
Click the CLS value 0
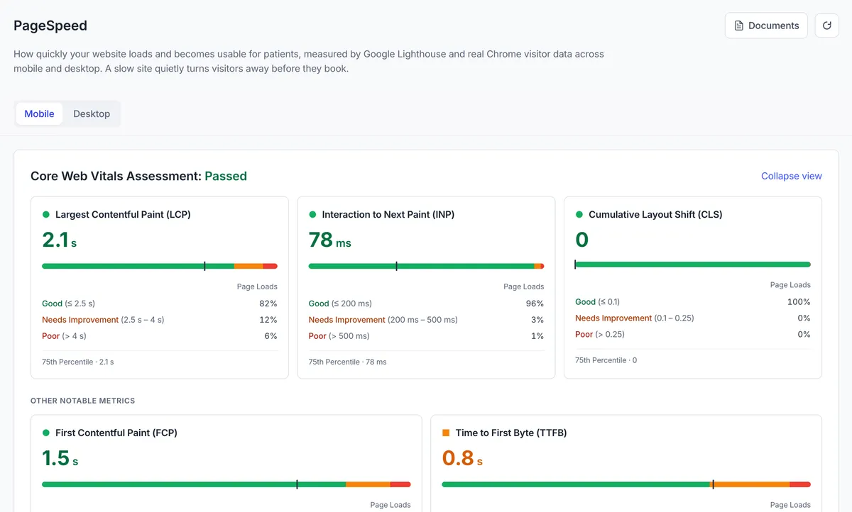point(581,240)
